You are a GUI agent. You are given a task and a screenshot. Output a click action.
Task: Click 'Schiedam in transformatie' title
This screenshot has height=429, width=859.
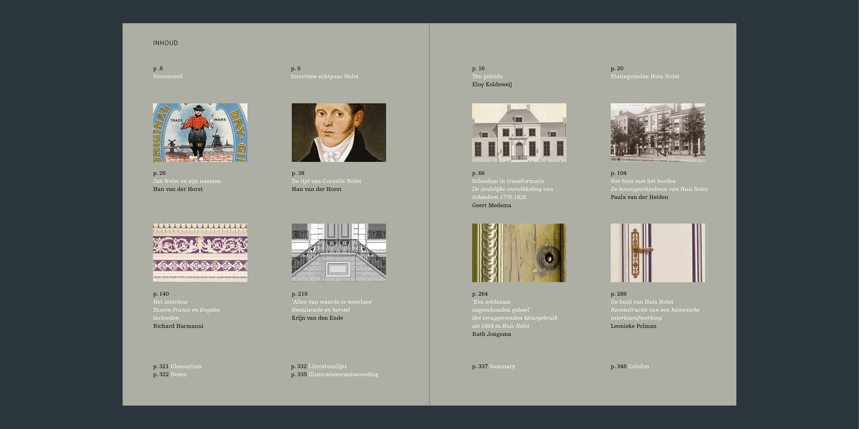point(508,181)
